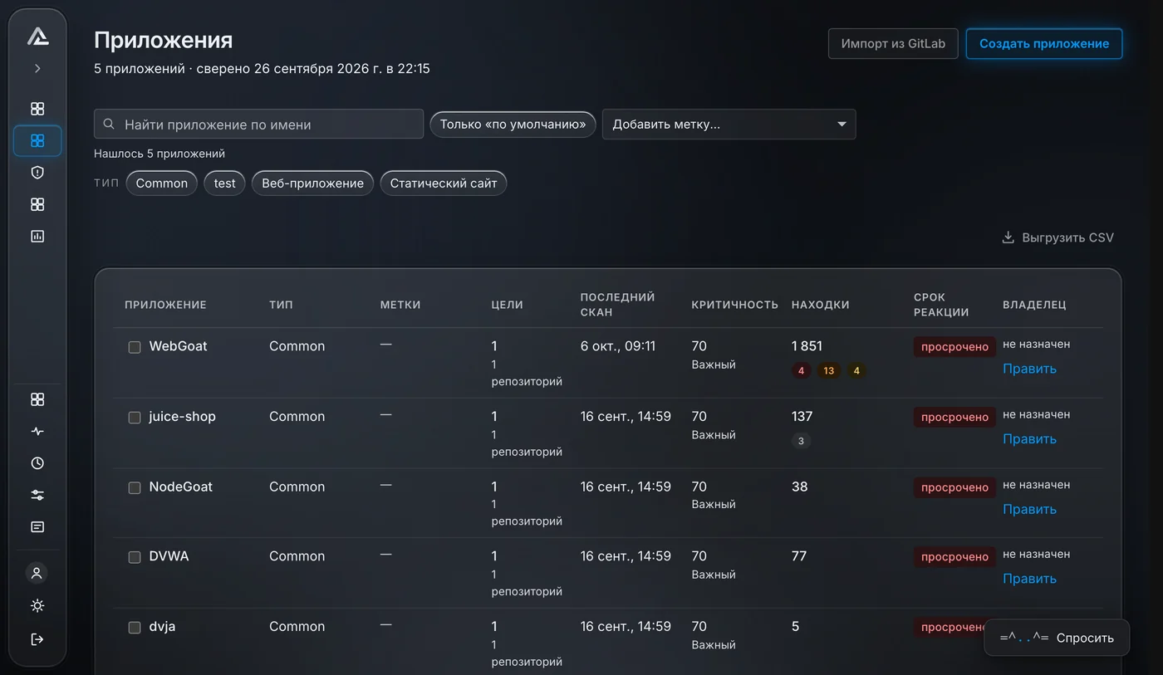The height and width of the screenshot is (675, 1163).
Task: Tick the dvja row checkbox
Action: click(x=135, y=628)
